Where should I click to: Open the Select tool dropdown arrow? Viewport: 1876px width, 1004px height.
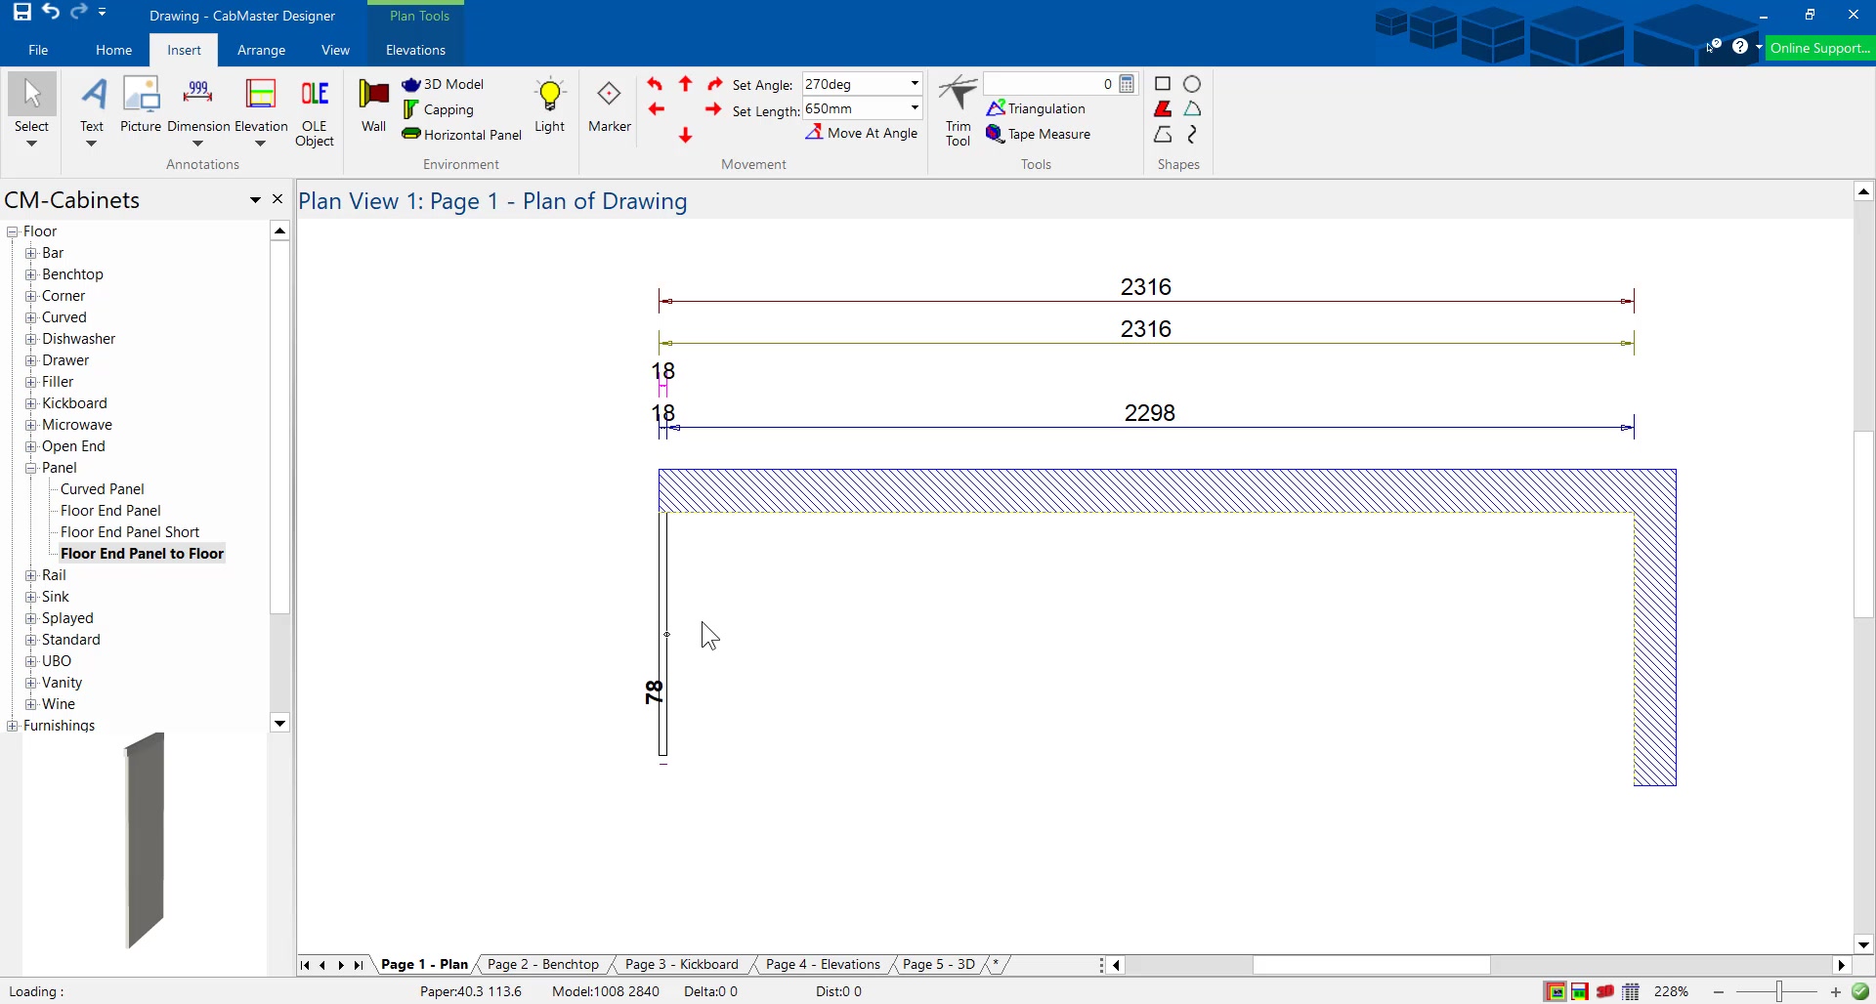point(31,144)
